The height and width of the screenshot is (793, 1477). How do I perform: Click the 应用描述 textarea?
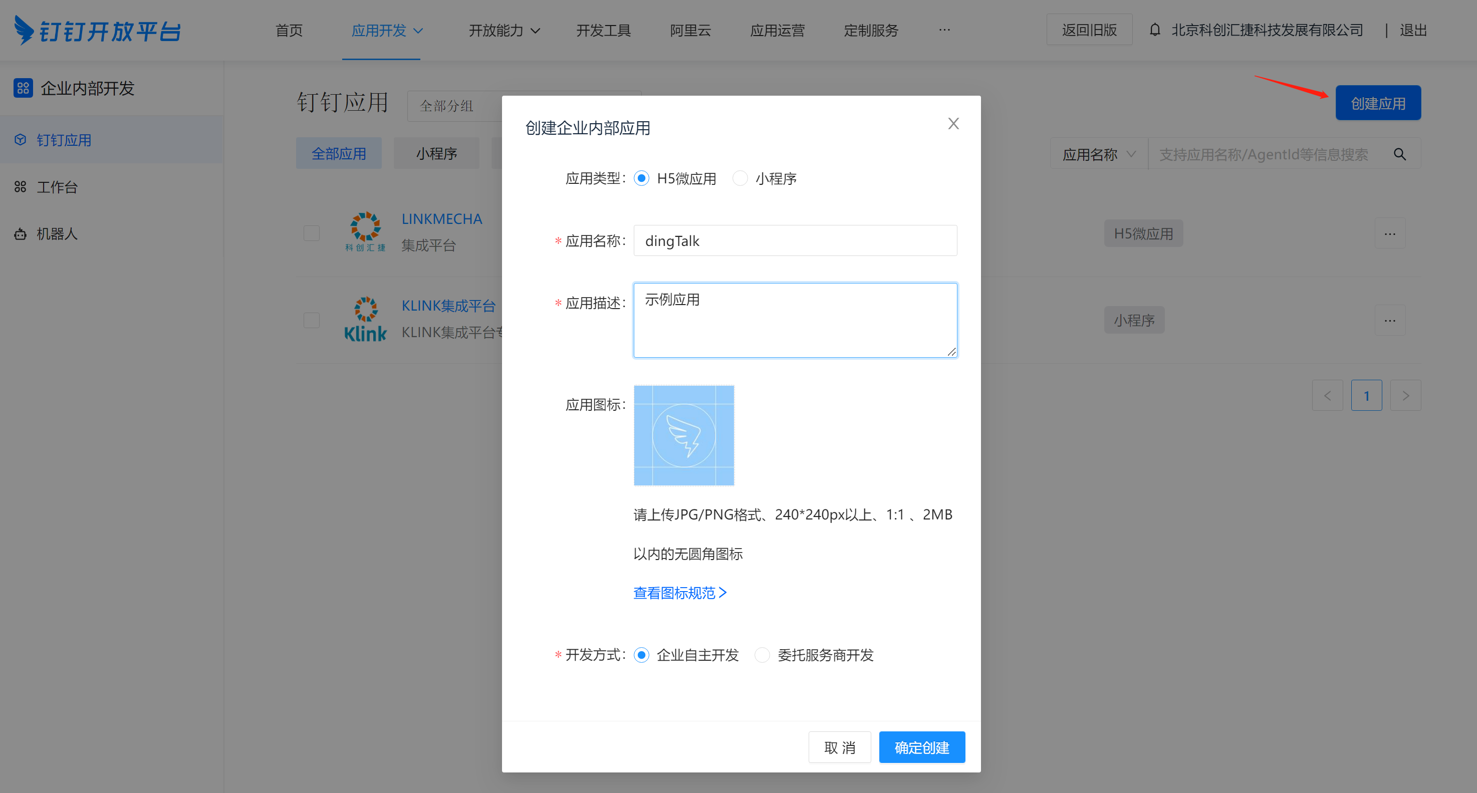coord(795,320)
